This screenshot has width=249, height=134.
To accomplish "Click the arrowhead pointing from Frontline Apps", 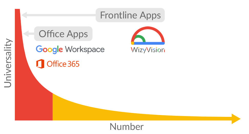I will [24, 15].
